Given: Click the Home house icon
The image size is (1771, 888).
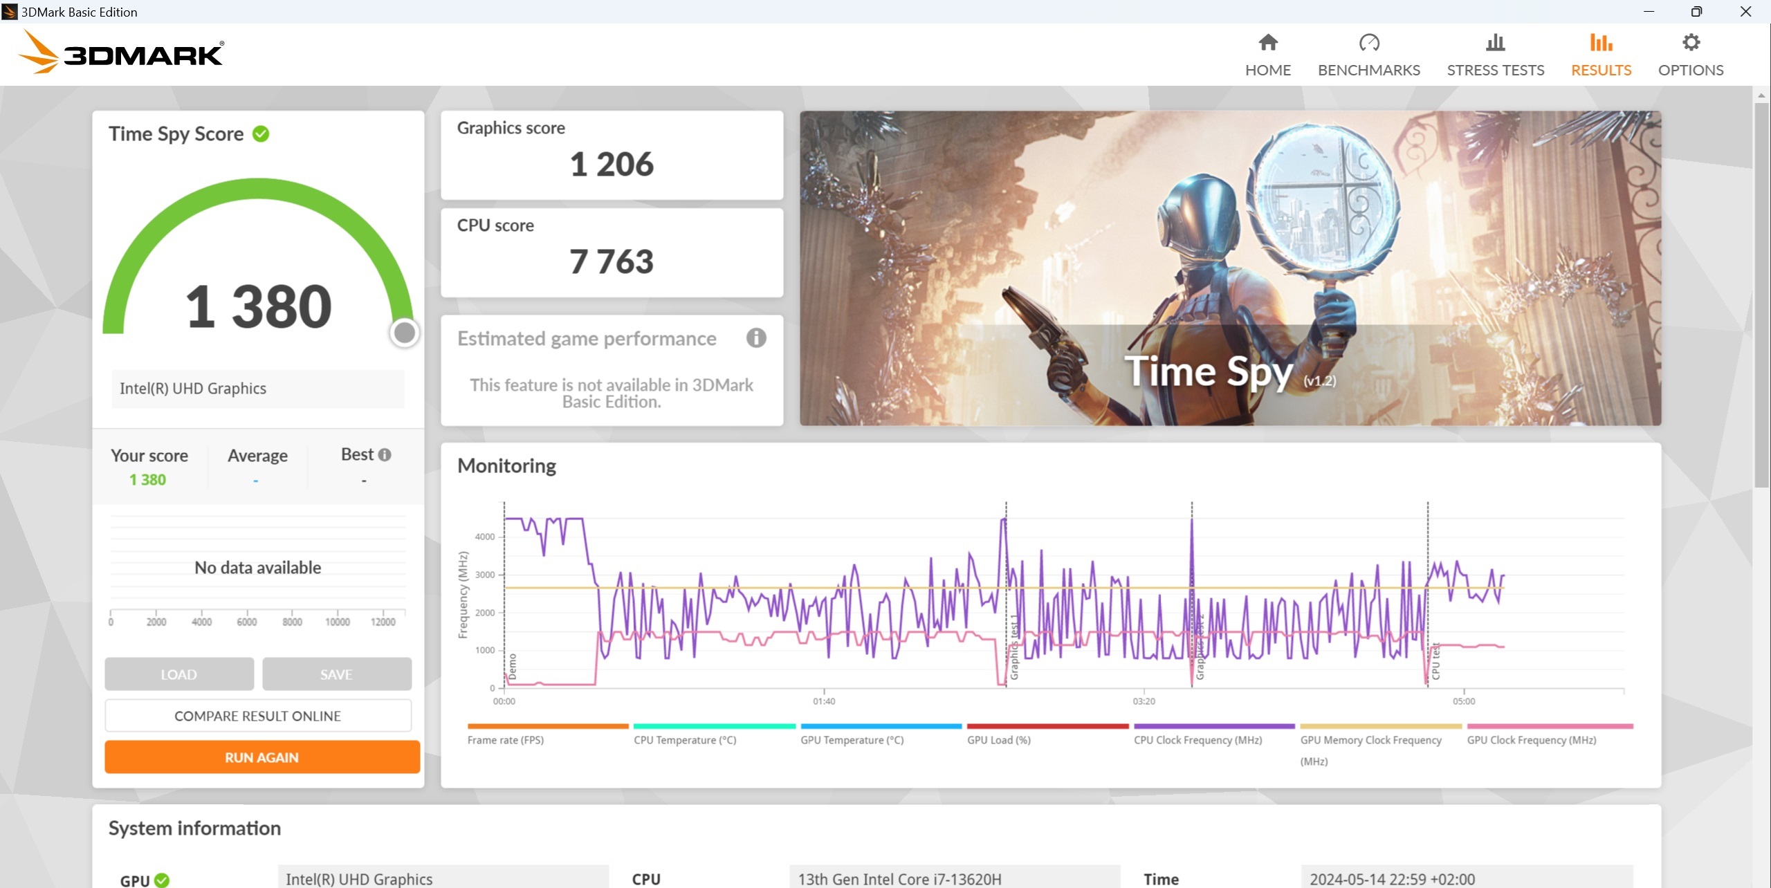Looking at the screenshot, I should tap(1267, 43).
